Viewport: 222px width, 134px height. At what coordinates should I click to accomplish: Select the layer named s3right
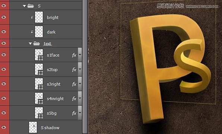[54, 84]
